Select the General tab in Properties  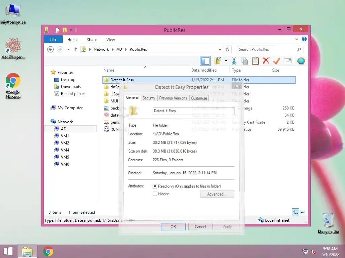click(132, 97)
